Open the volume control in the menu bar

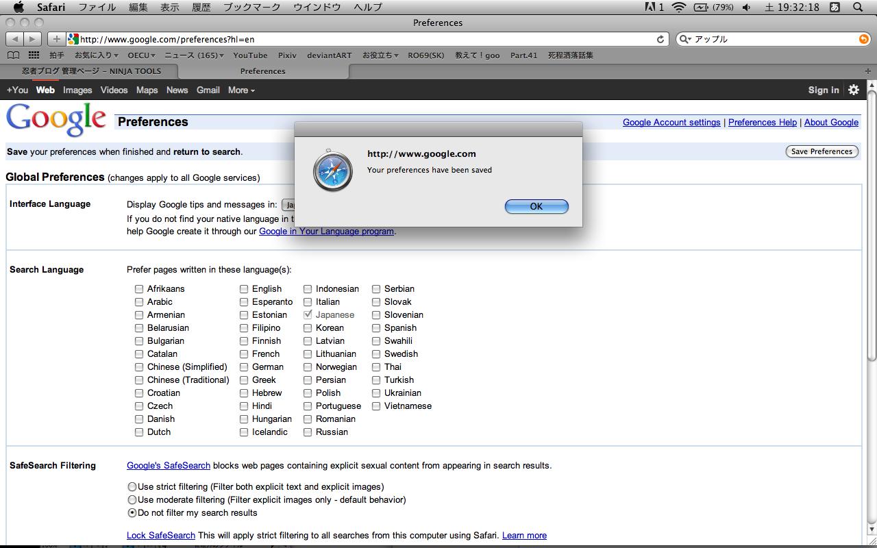pos(746,8)
